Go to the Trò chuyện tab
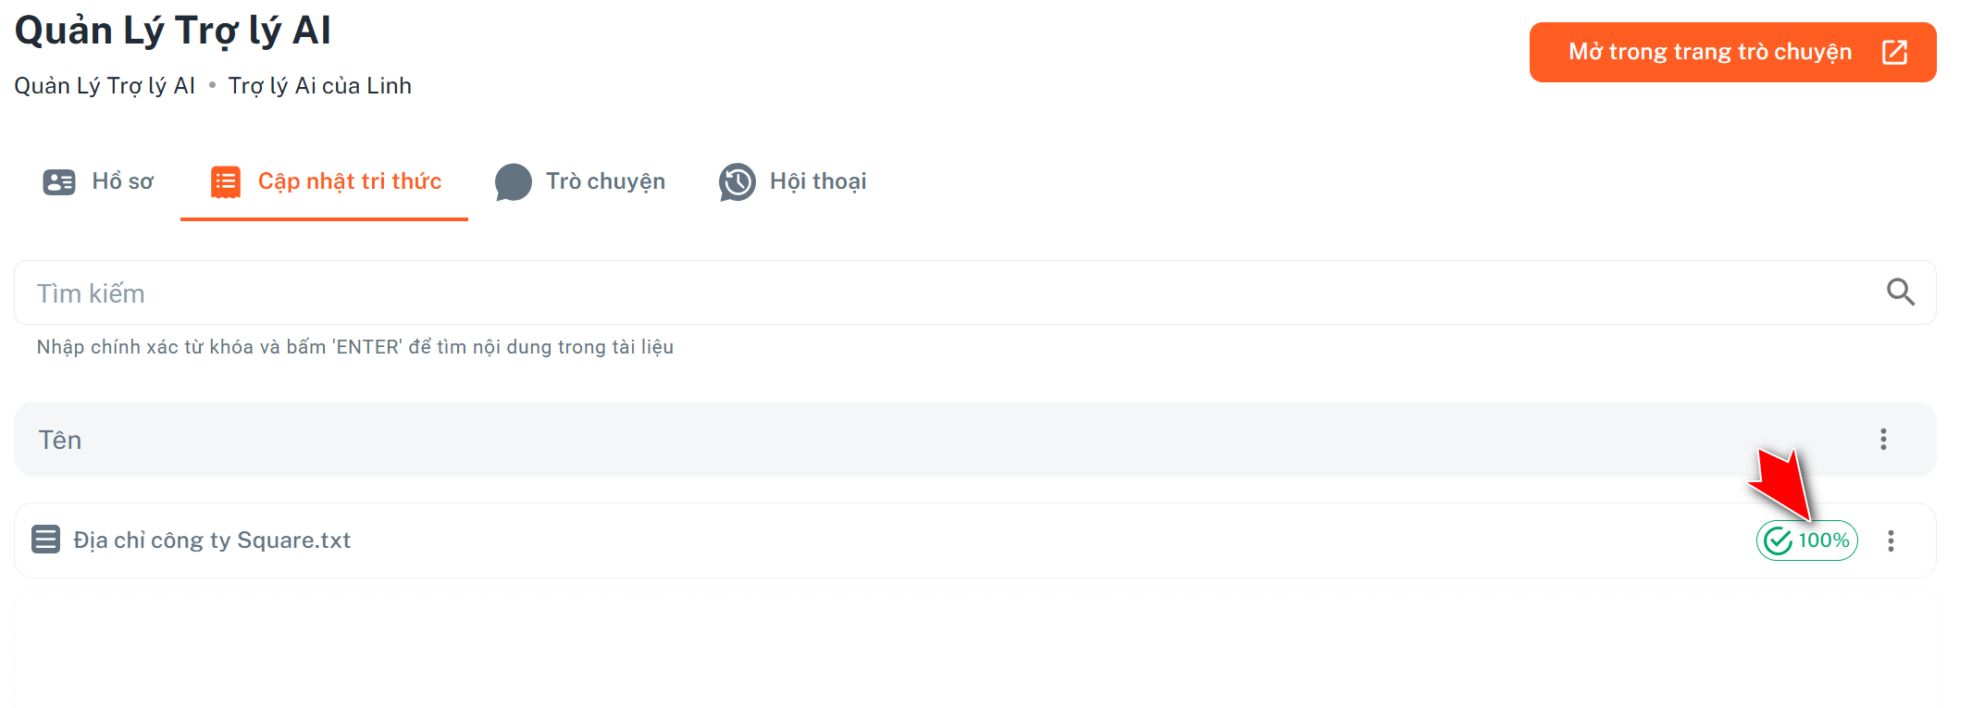The height and width of the screenshot is (708, 1972). [605, 181]
